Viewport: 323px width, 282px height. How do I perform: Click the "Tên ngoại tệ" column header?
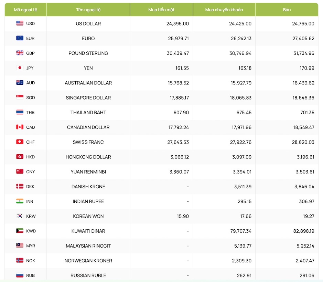[88, 10]
